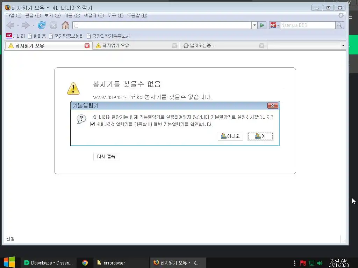Viewport: 358px width, 268px height.
Task: Close the 기본열람기 dialog
Action: (273, 105)
